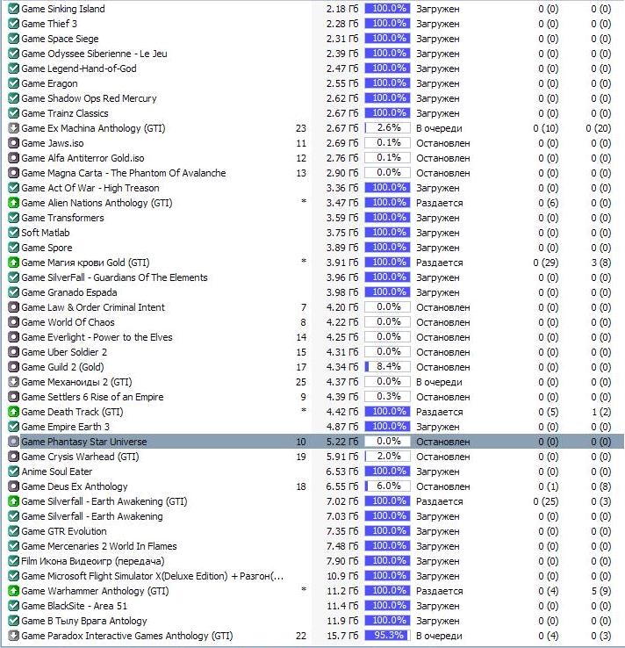
Task: Click the completed status icon for Game Thief 3
Action: (14, 24)
